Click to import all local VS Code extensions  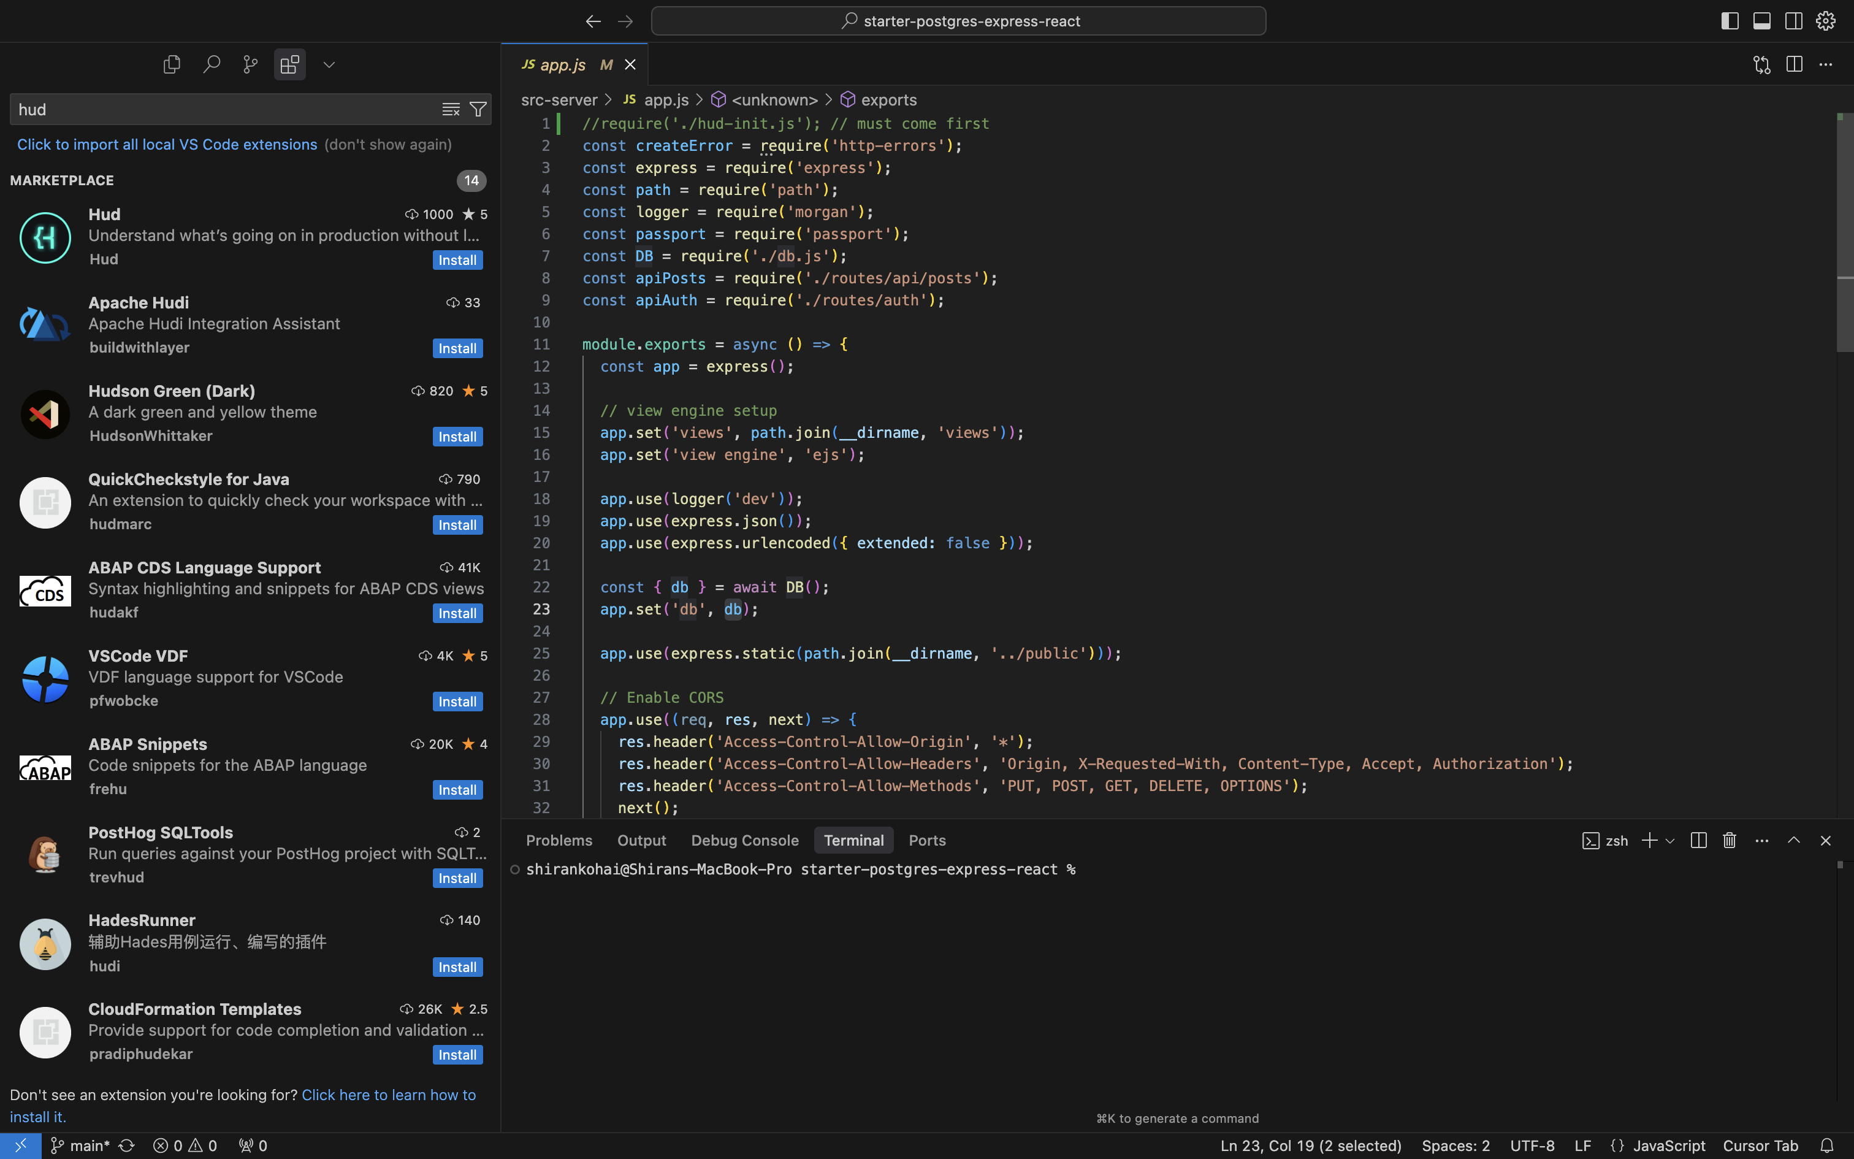click(167, 144)
